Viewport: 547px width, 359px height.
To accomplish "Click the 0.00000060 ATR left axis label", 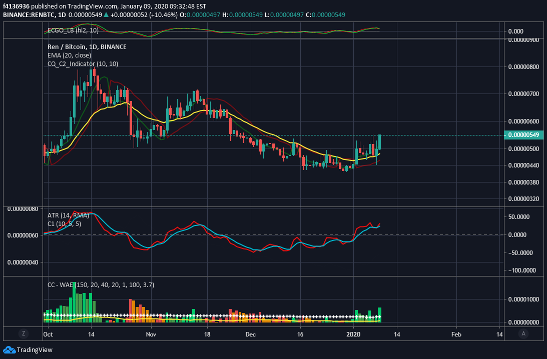I will [23, 235].
